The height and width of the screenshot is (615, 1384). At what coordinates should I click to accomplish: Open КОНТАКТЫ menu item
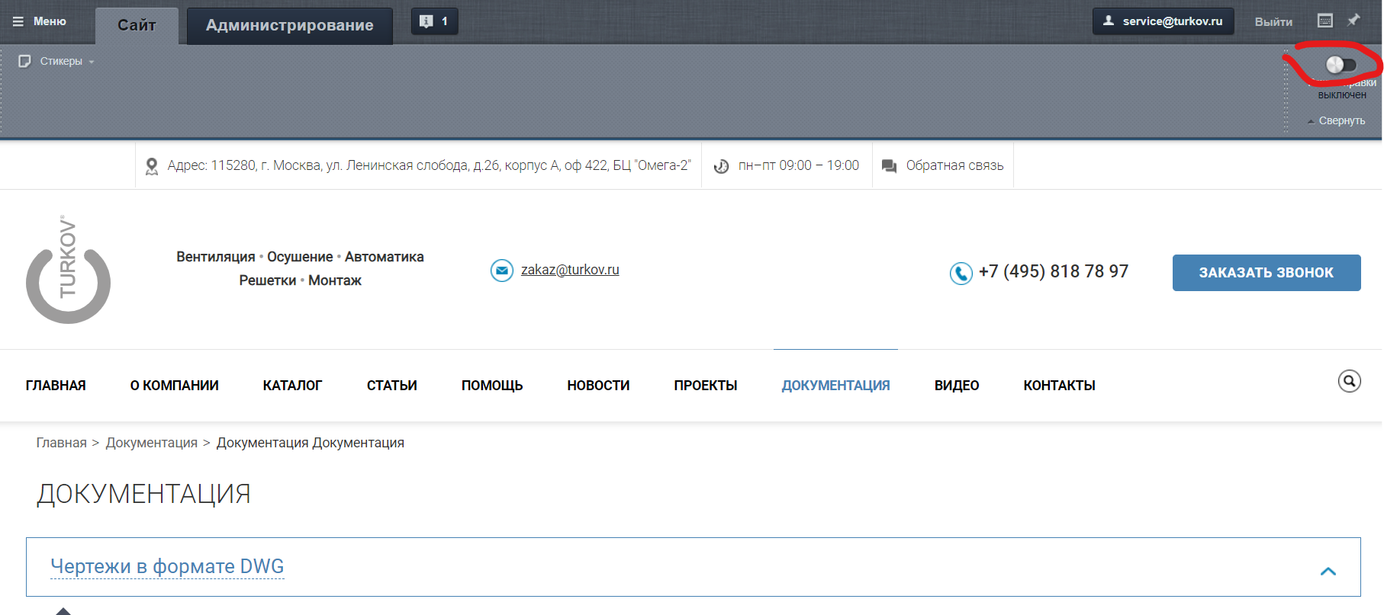[x=1060, y=386]
